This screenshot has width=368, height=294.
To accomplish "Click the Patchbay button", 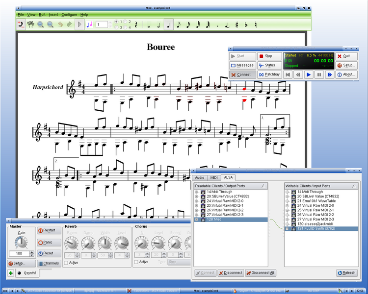I will click(269, 74).
